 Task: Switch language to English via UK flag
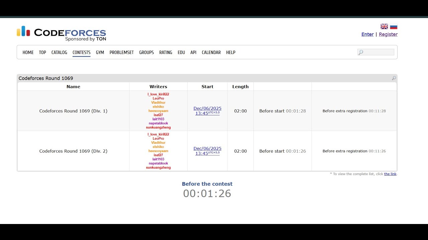[384, 27]
